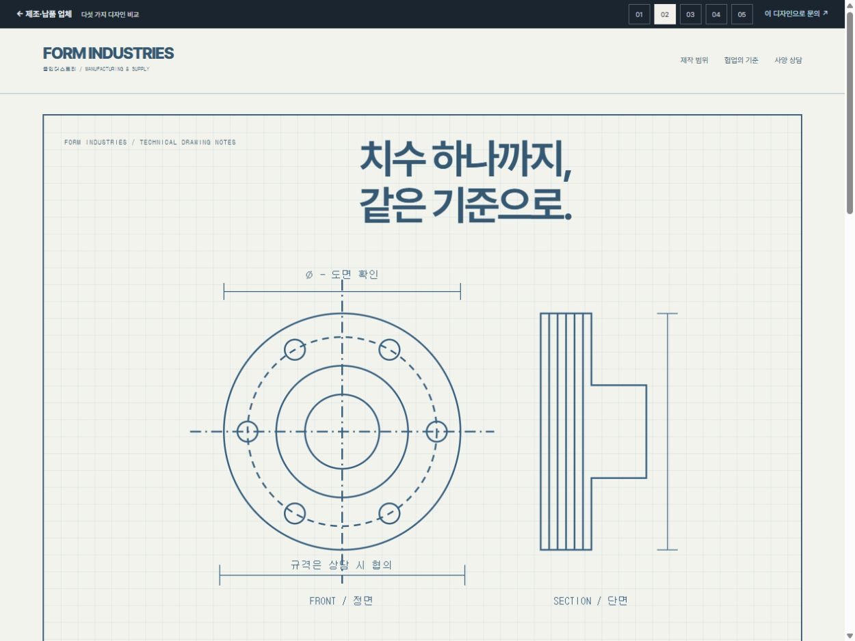Select design tab 02
Image resolution: width=855 pixels, height=641 pixels.
point(665,14)
